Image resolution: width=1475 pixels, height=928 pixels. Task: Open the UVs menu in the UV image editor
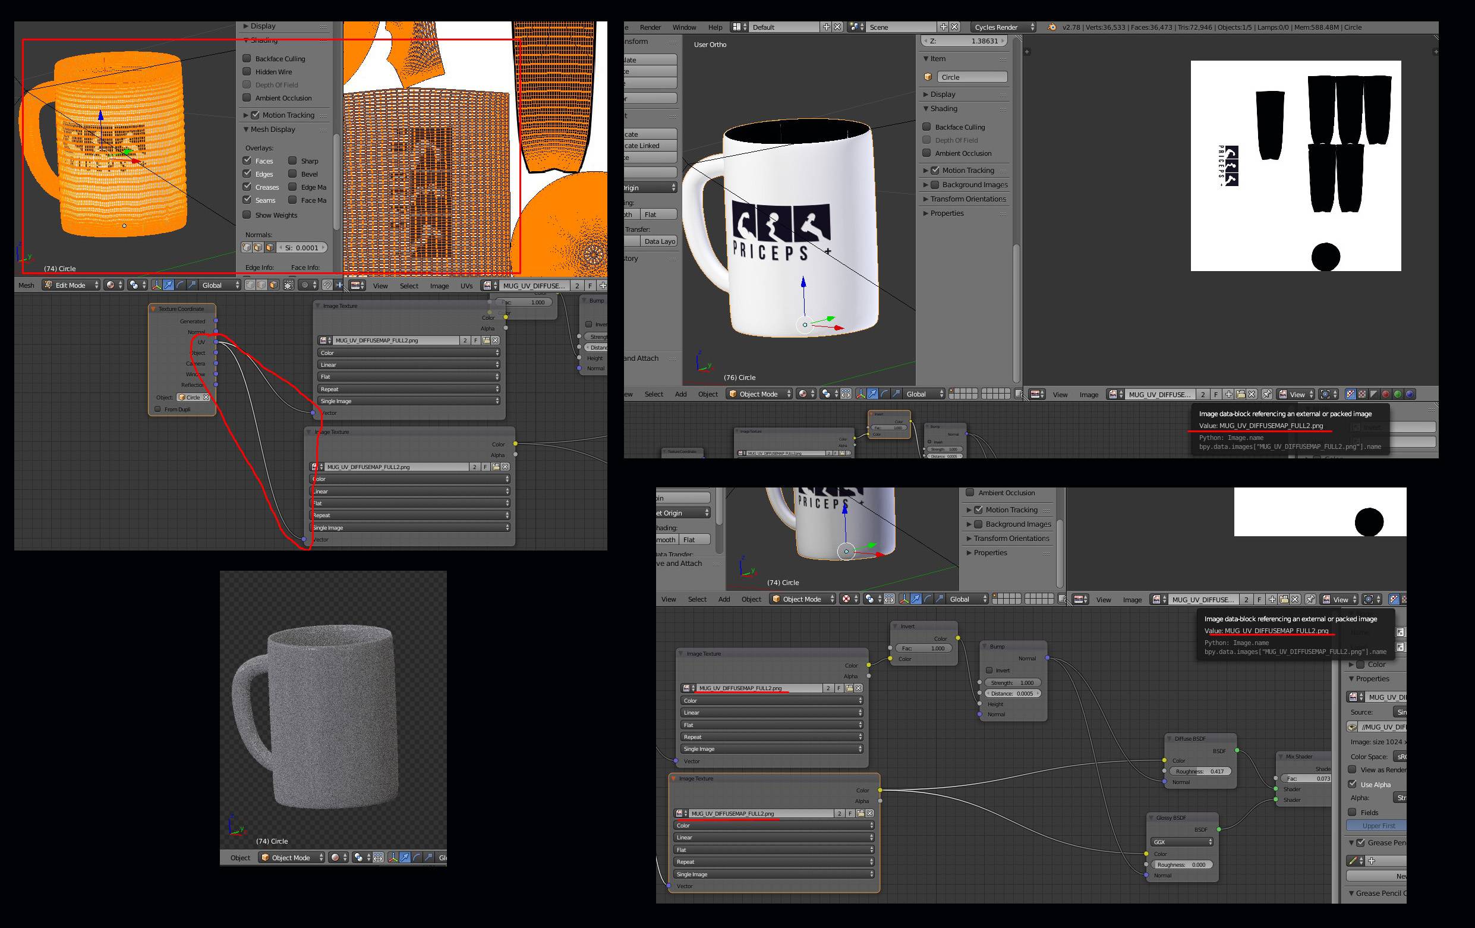coord(467,285)
